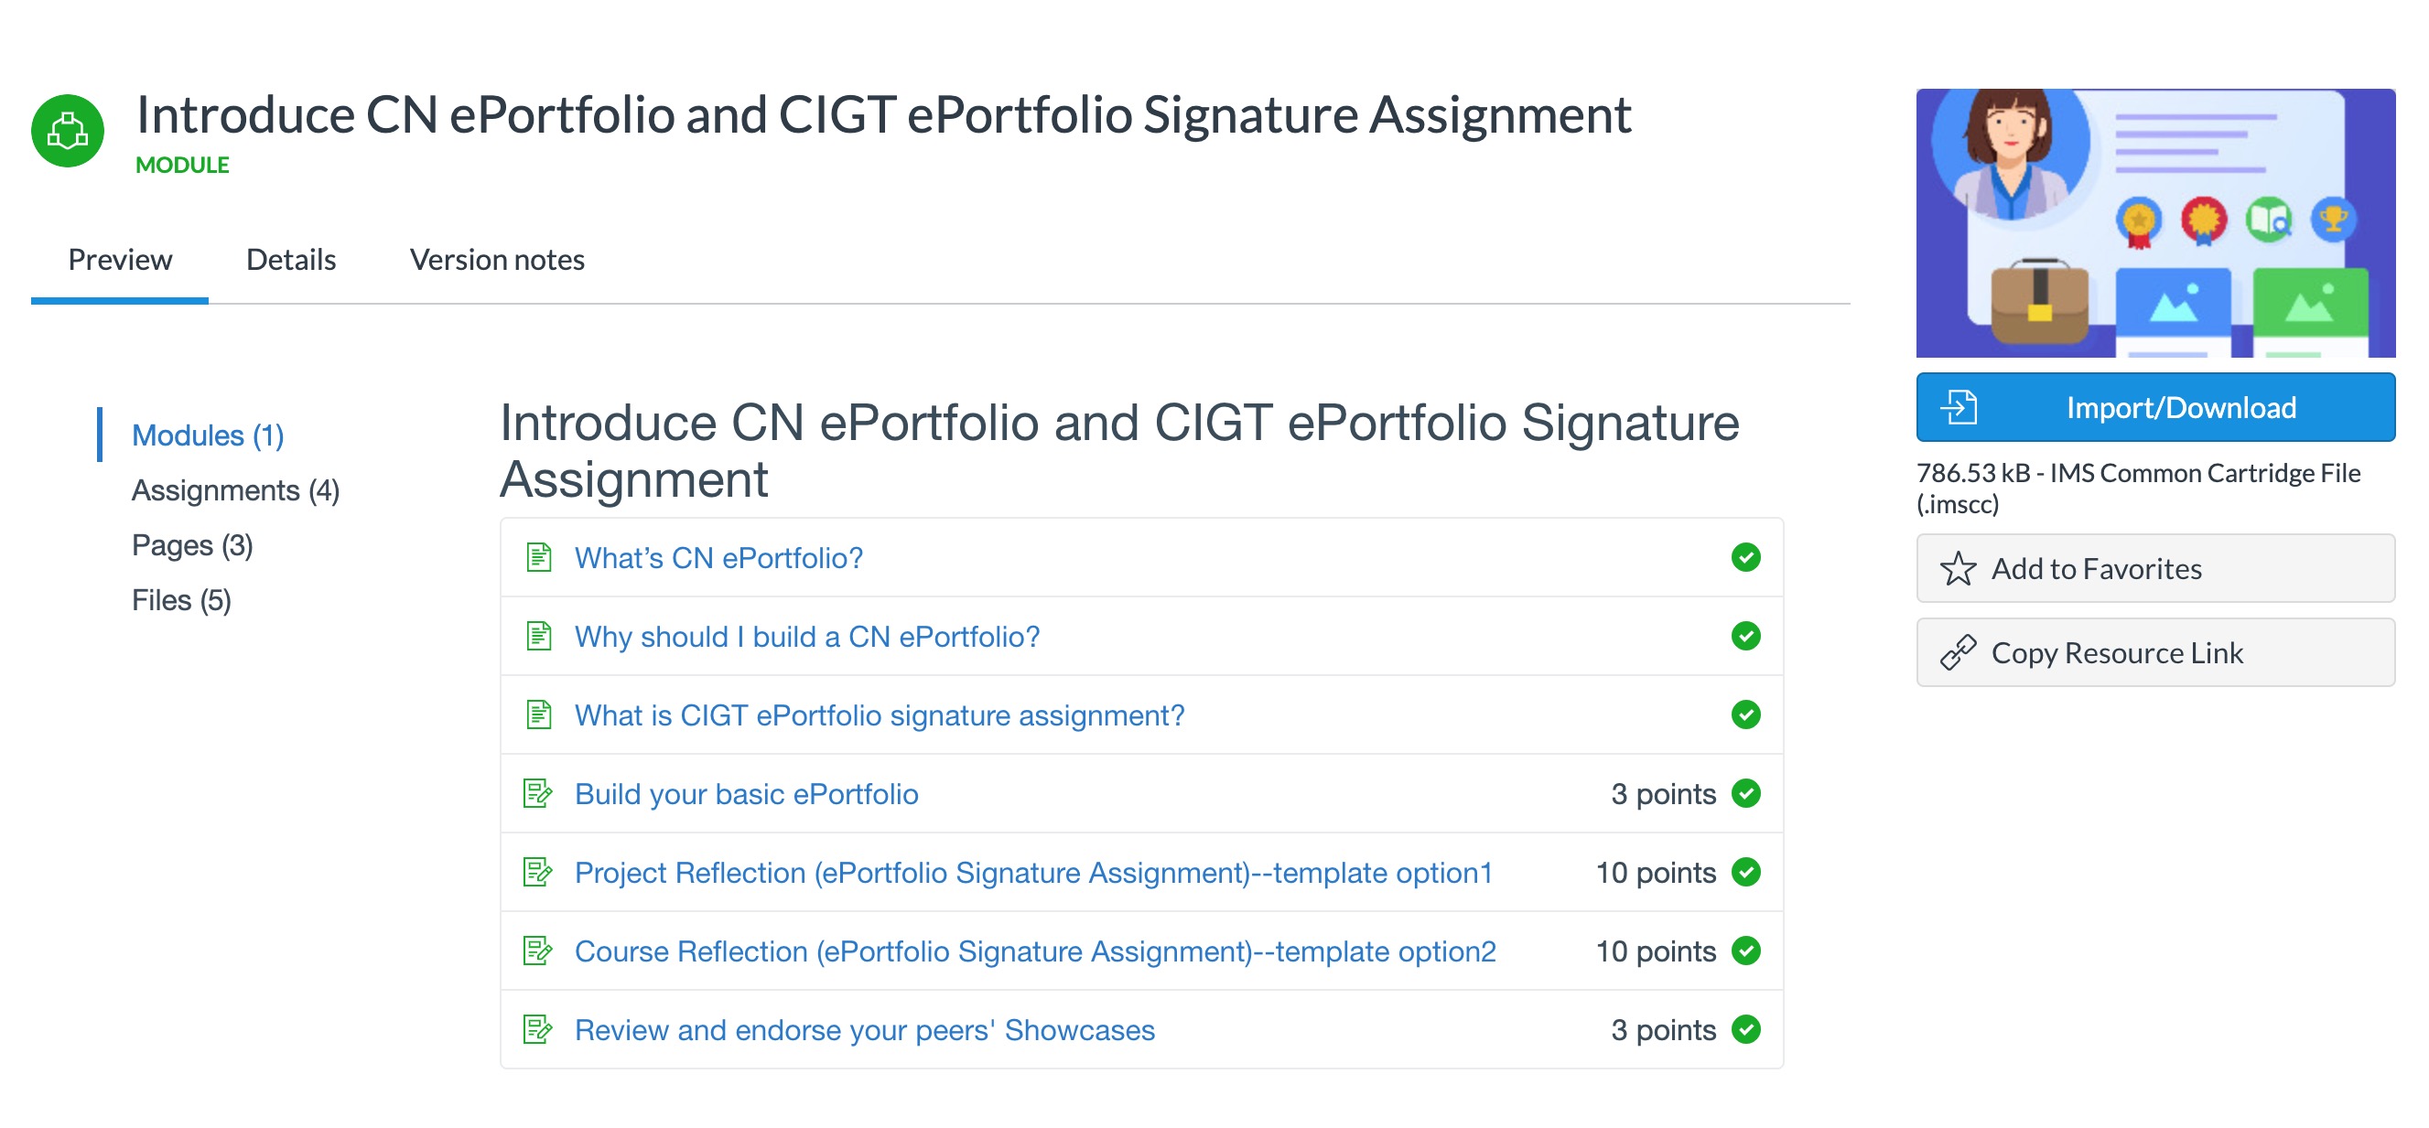Click assignment icon beside Build your basic ePortfolio
This screenshot has height=1128, width=2429.
pos(537,793)
